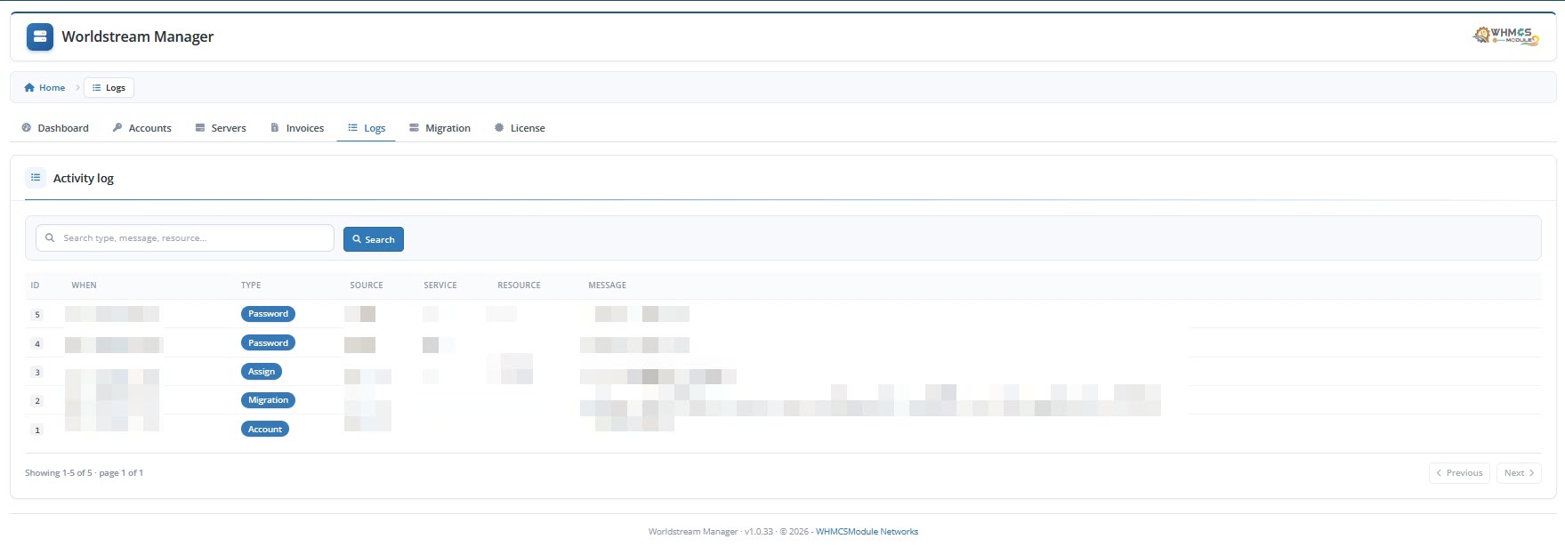Click the WHEN column header

pos(85,286)
